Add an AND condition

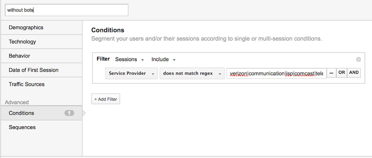(x=354, y=73)
